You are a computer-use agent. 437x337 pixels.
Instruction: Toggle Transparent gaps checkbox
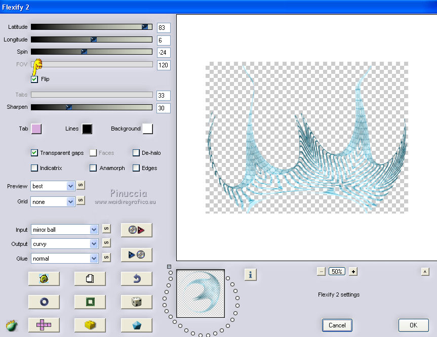(34, 153)
